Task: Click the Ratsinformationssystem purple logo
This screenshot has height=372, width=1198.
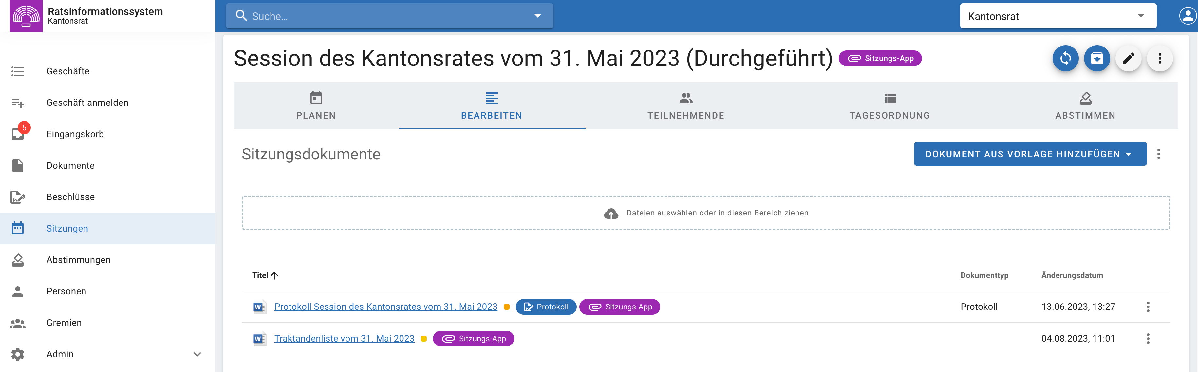Action: 26,16
